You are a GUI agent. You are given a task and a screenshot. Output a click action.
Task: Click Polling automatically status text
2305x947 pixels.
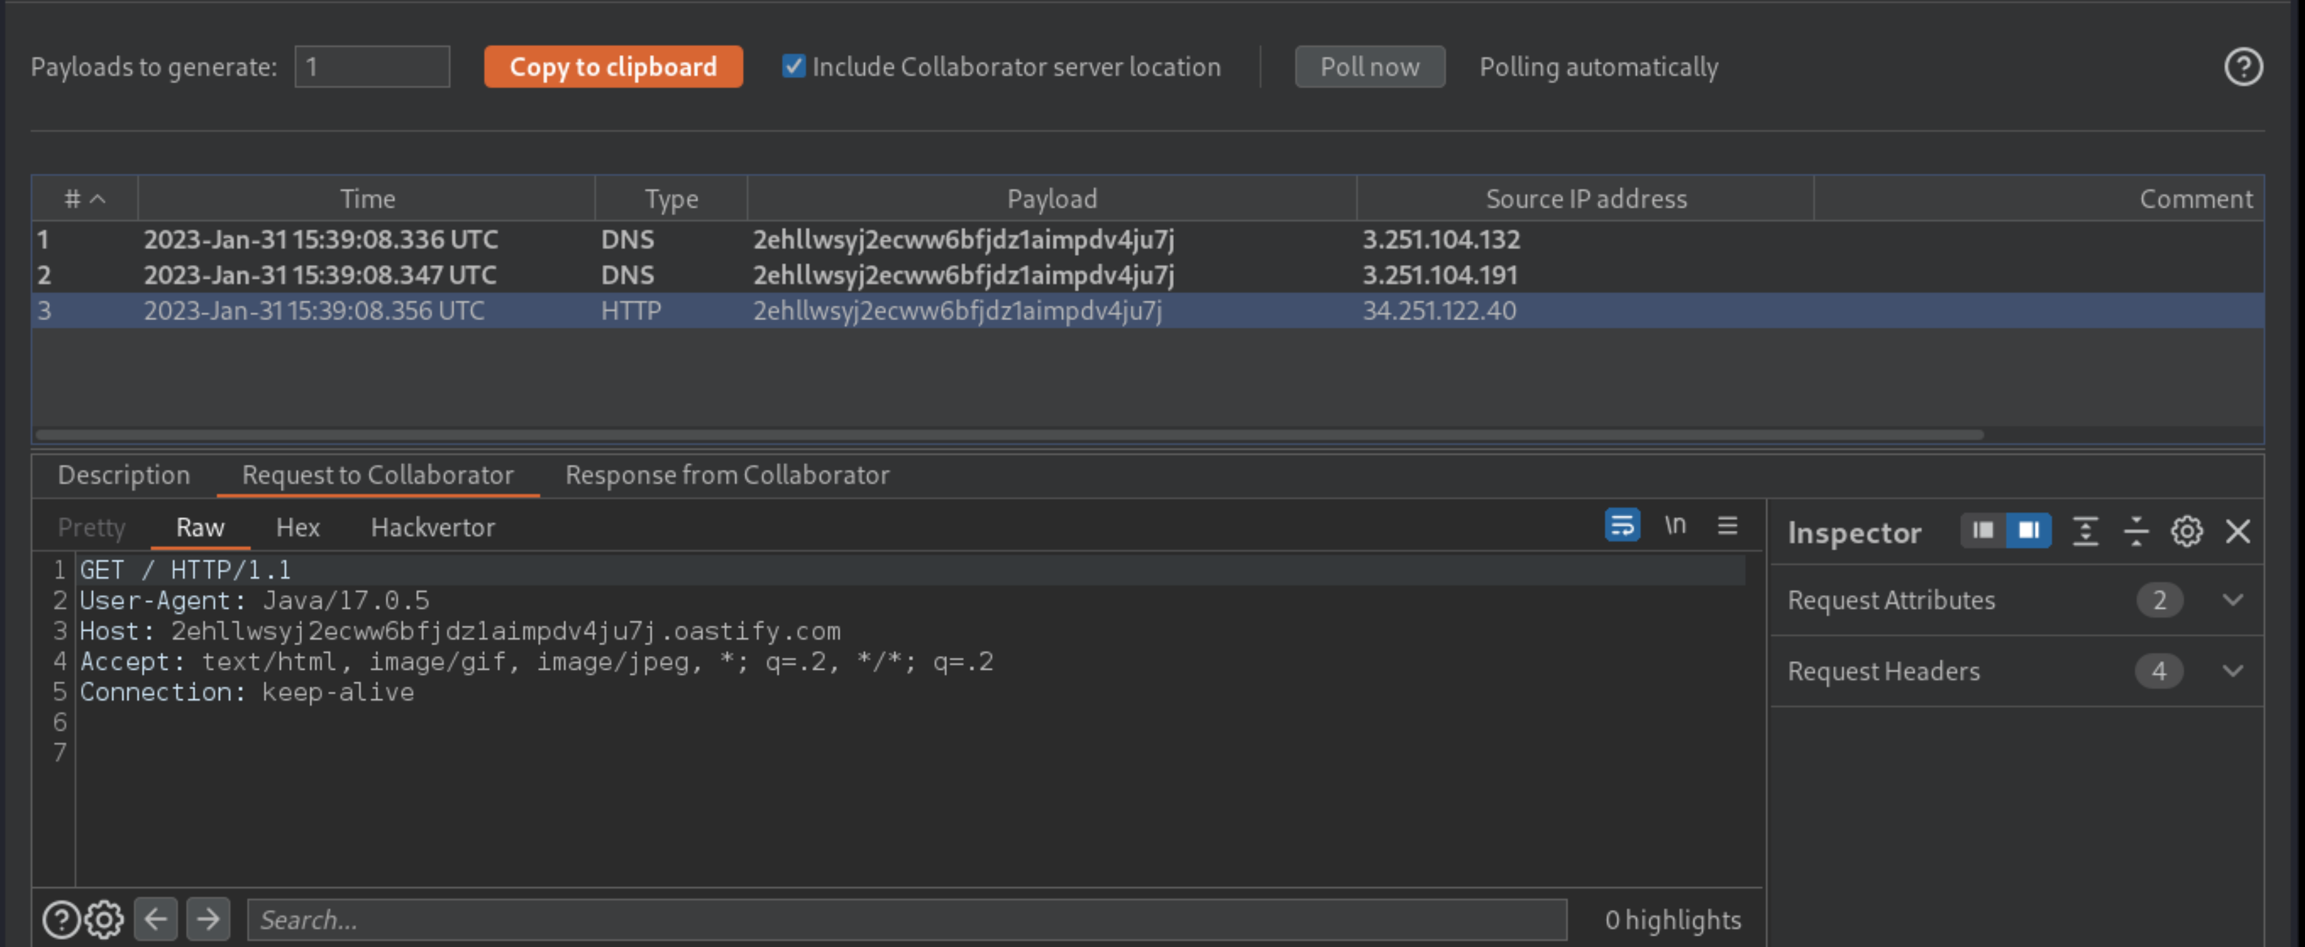click(1598, 67)
